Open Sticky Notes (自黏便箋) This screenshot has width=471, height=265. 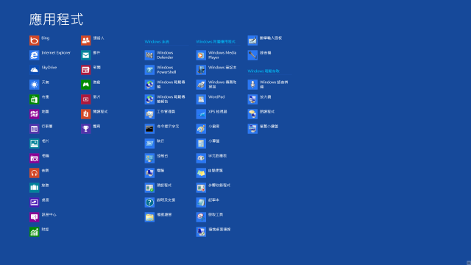coord(201,173)
